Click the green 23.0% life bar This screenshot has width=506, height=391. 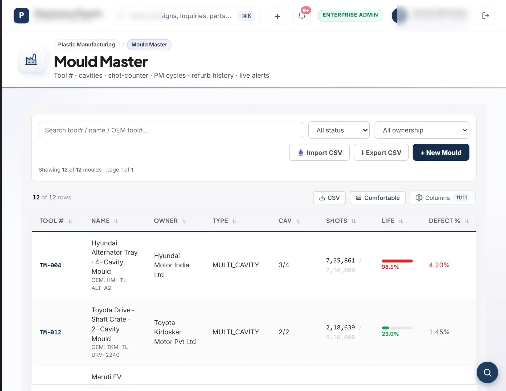pos(397,328)
